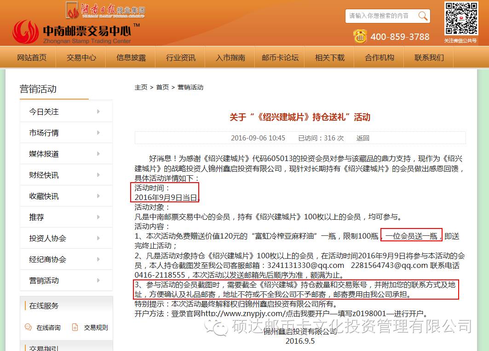
Task: Open the 邮币卡论坛 nav item
Action: 280,57
